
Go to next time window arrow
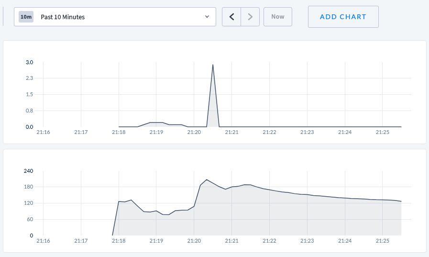click(250, 17)
